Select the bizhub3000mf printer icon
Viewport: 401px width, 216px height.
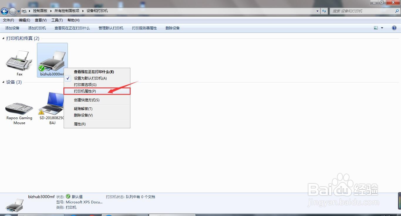pos(52,61)
